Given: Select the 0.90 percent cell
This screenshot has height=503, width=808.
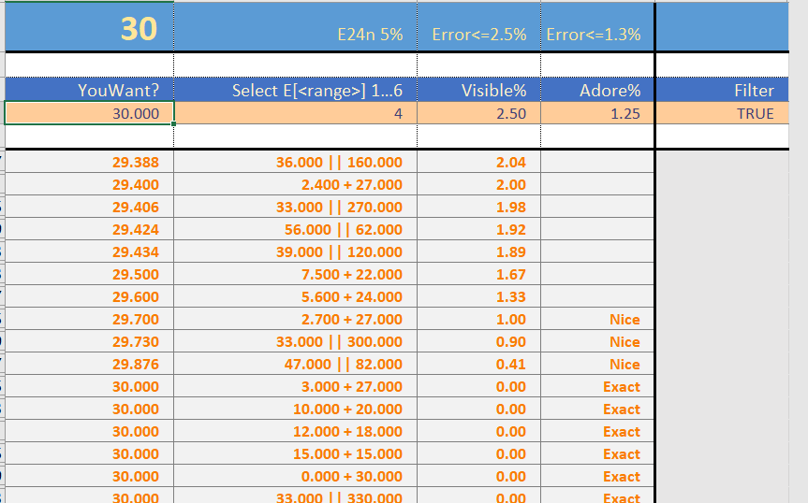Looking at the screenshot, I should tap(478, 341).
